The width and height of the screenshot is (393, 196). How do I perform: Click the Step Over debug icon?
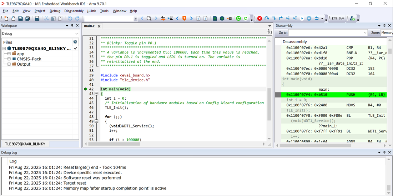tap(267, 19)
